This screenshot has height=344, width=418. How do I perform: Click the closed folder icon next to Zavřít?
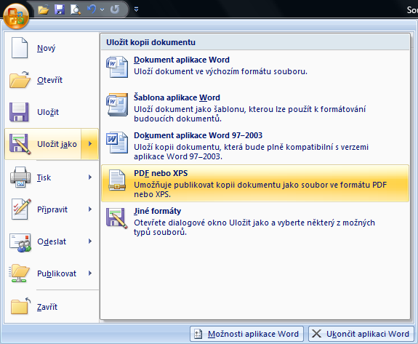(x=20, y=306)
